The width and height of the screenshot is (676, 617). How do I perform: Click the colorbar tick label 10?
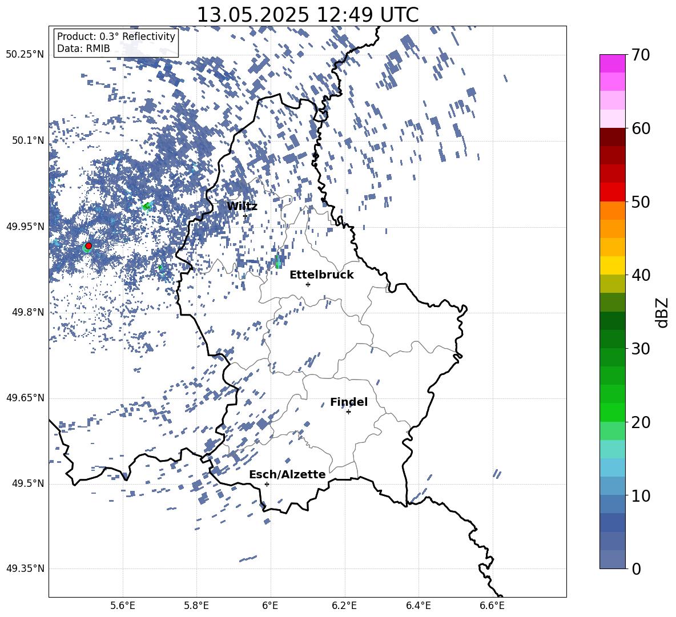641,496
